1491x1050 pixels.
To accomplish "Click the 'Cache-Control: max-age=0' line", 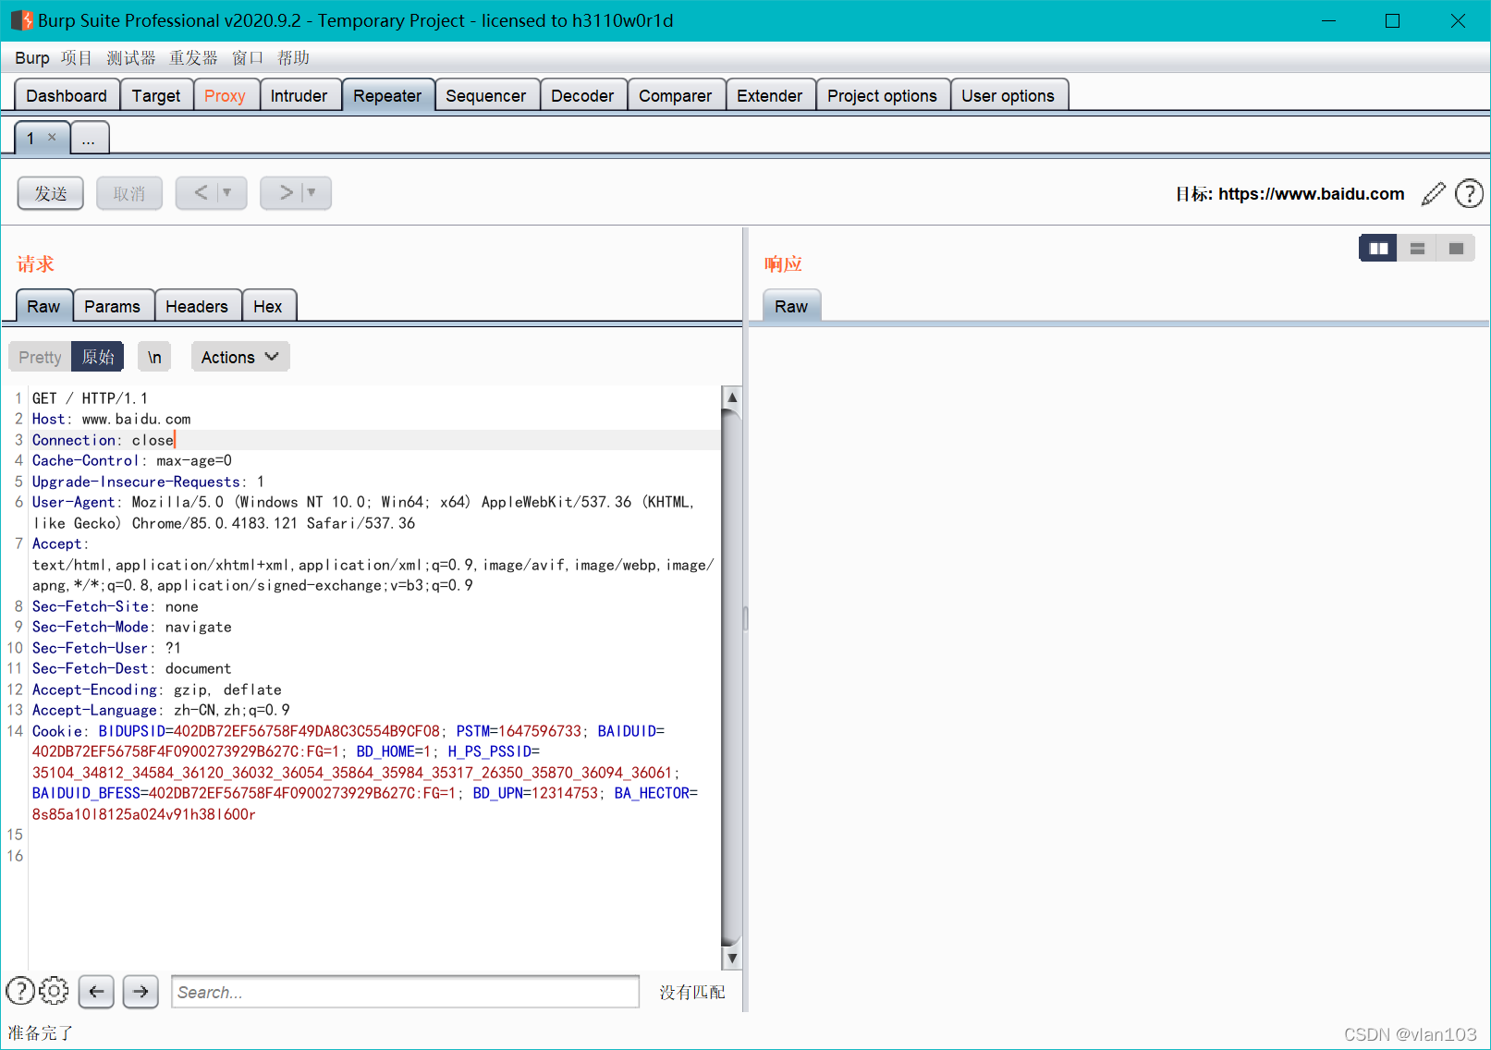I will tap(132, 460).
